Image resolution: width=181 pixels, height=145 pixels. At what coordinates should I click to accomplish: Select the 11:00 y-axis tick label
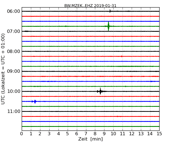pyautogui.click(x=13, y=112)
